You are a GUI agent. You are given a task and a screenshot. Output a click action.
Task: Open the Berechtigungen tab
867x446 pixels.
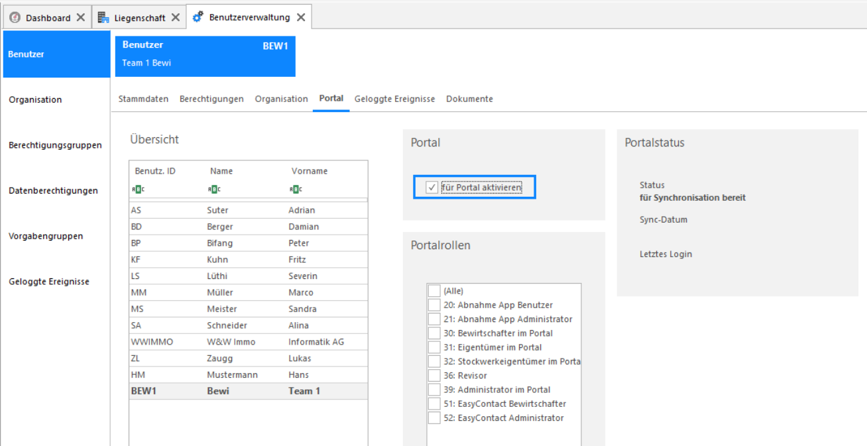(x=211, y=99)
